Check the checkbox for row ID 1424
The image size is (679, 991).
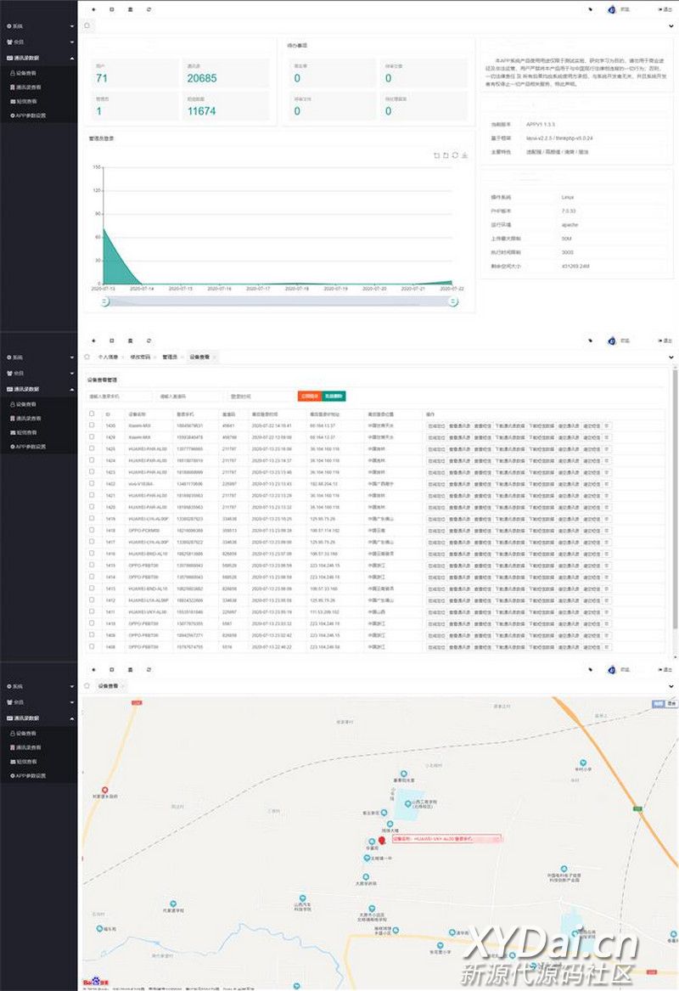pyautogui.click(x=92, y=460)
